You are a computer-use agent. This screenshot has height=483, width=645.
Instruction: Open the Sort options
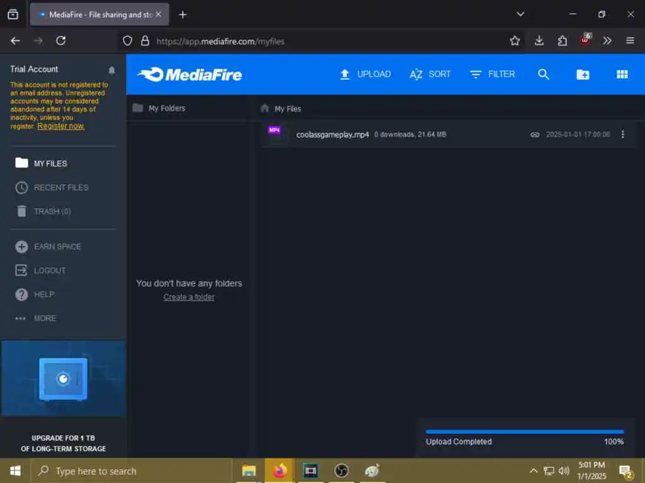[430, 74]
